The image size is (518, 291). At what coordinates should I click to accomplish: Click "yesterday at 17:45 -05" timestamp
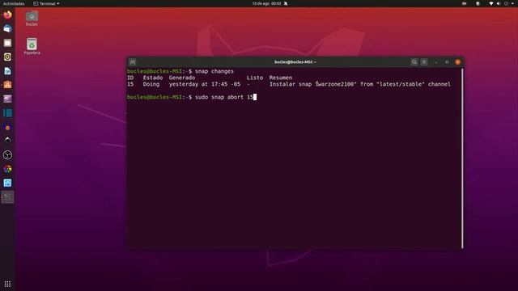[205, 84]
